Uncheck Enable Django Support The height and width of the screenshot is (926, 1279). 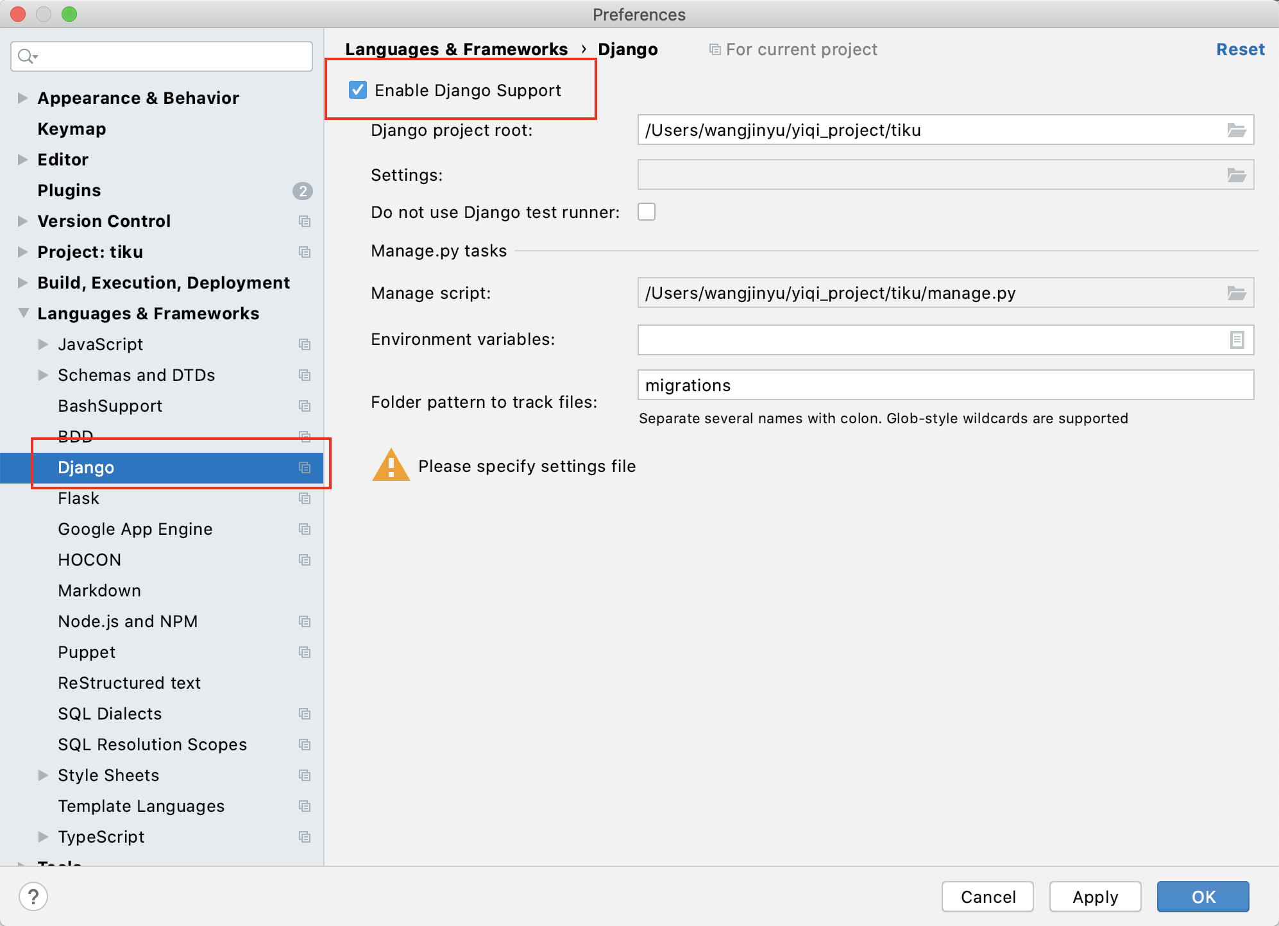click(358, 90)
